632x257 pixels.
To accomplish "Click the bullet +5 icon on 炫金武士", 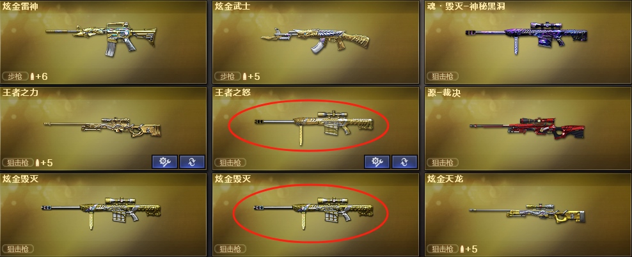I will (x=251, y=76).
